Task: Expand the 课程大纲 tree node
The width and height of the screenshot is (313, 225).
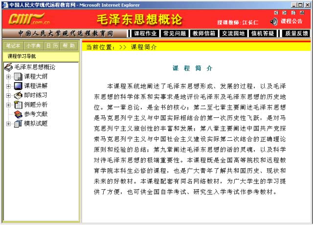Action: [x=8, y=77]
